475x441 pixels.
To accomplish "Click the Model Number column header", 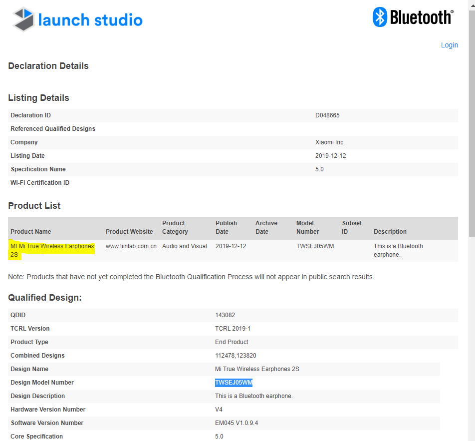I will pos(308,228).
